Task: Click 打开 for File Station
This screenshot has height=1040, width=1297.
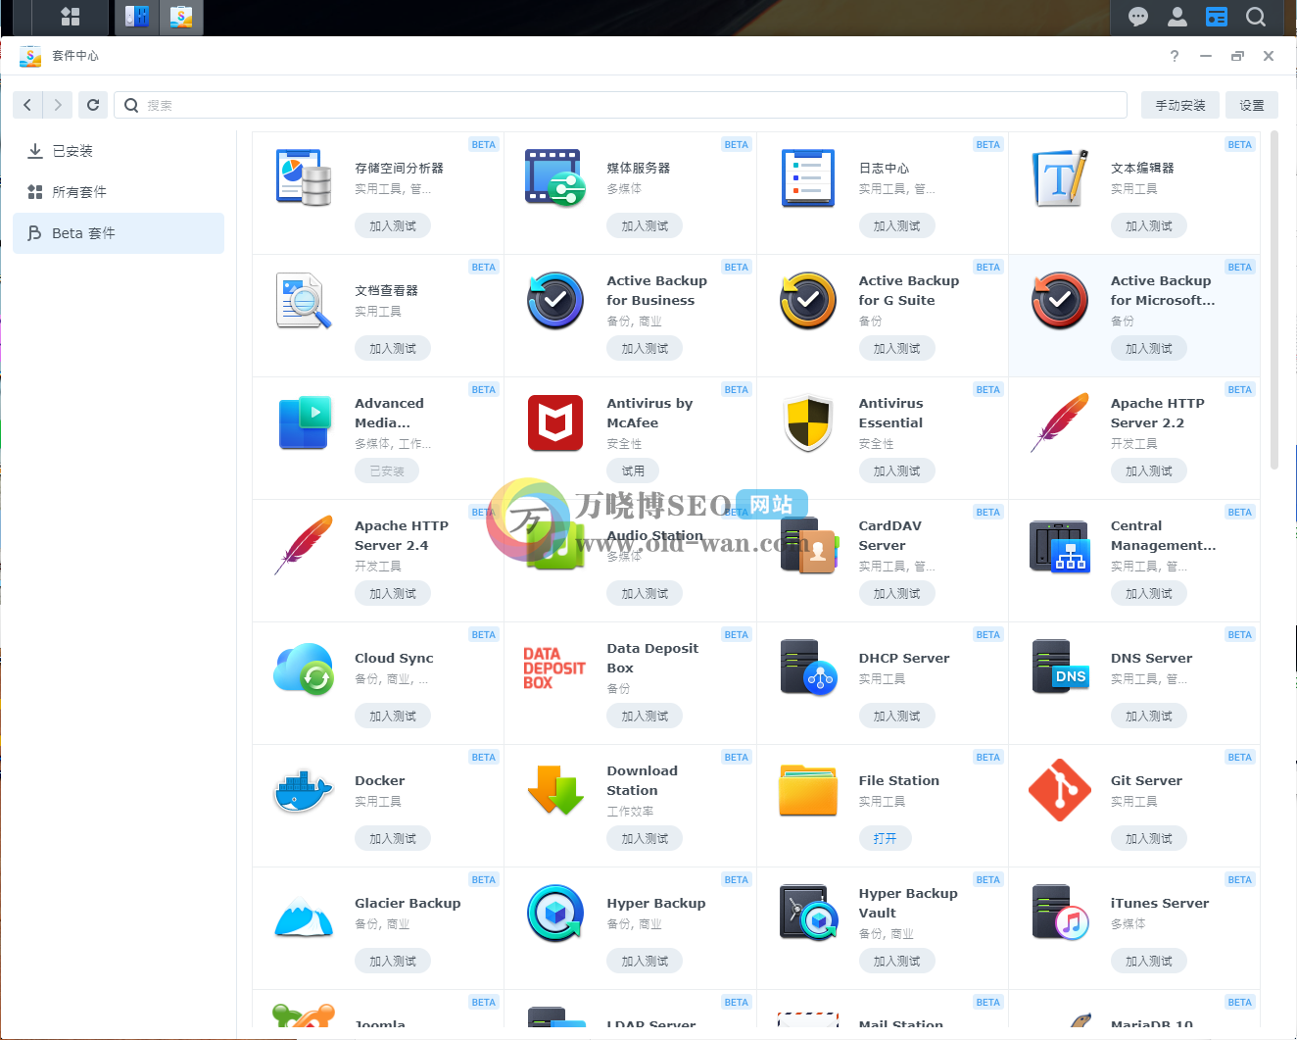Action: pyautogui.click(x=886, y=838)
